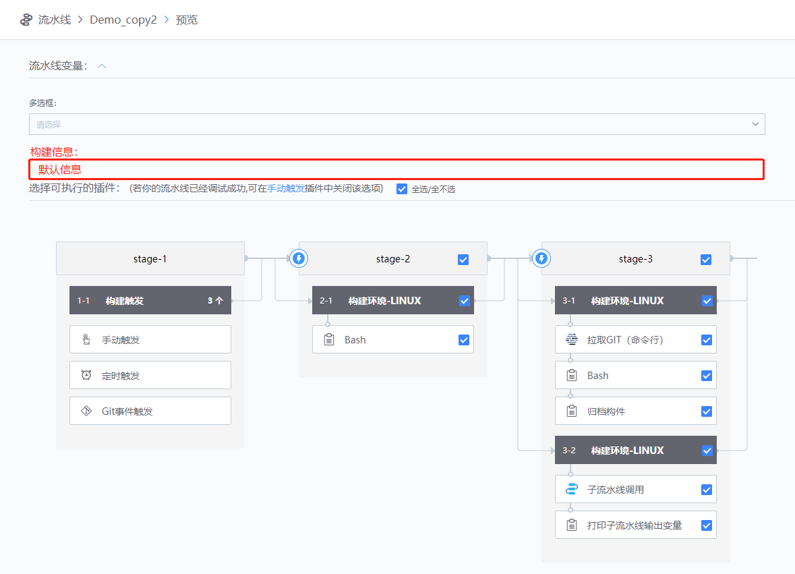The image size is (795, 574).
Task: Click the Bash clipboard icon in stage-2
Action: pos(329,340)
